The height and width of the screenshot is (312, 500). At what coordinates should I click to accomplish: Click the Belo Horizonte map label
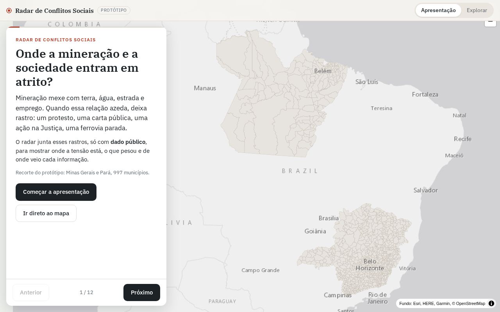coord(370,265)
